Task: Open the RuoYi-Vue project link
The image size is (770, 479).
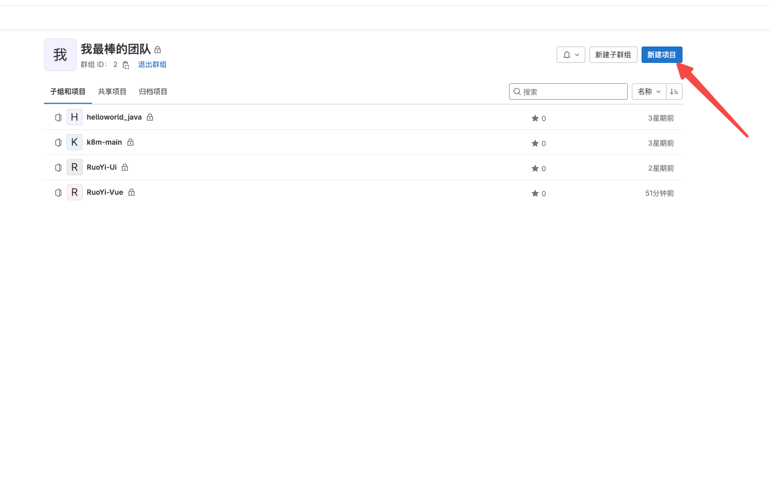Action: click(x=105, y=192)
